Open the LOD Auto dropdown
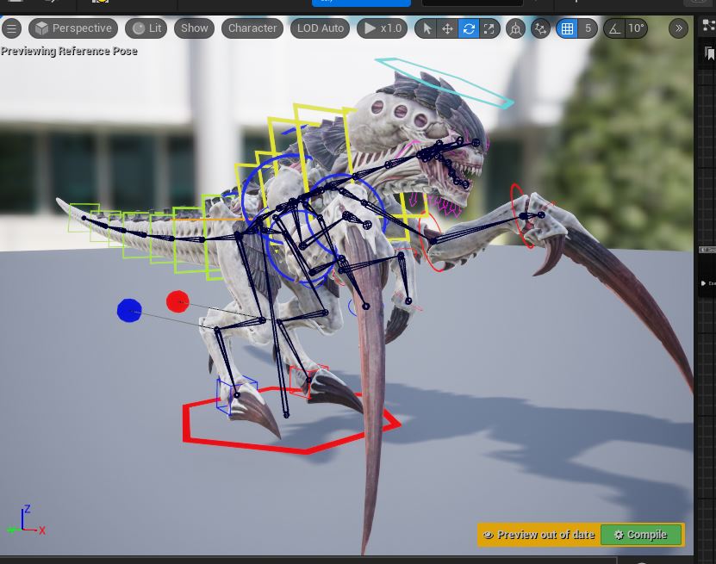The image size is (716, 564). coord(320,28)
